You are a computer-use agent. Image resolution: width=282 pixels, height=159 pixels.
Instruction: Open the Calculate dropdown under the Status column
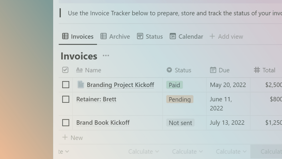point(187,151)
